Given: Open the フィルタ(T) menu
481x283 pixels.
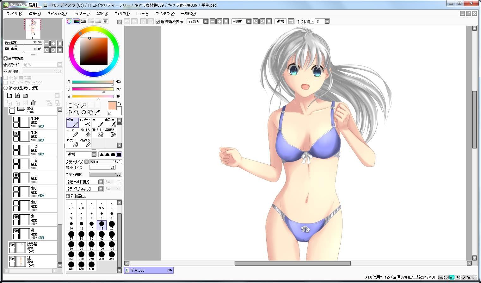Looking at the screenshot, I should coord(122,14).
